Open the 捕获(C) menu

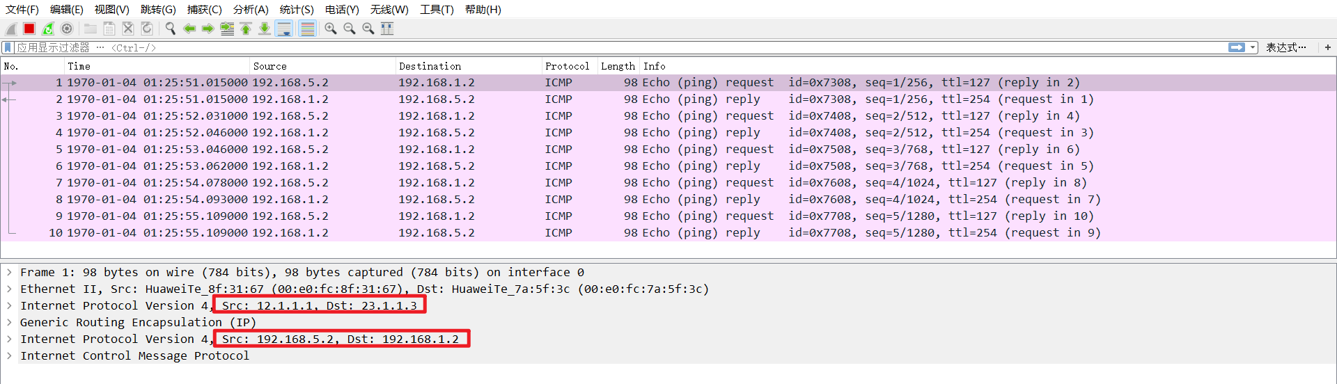click(204, 9)
